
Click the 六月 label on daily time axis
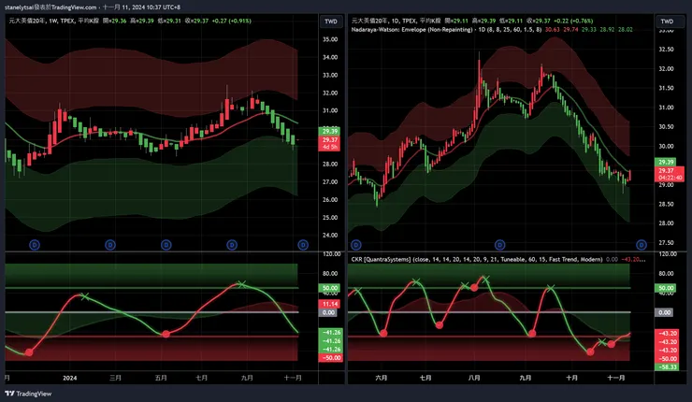(381, 378)
